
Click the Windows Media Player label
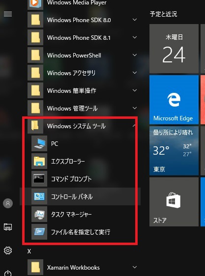coord(77,3)
